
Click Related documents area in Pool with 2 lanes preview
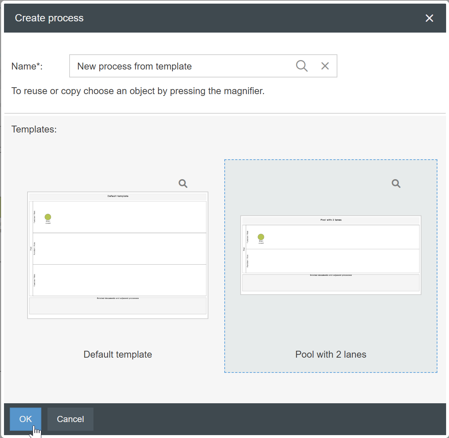coord(330,283)
